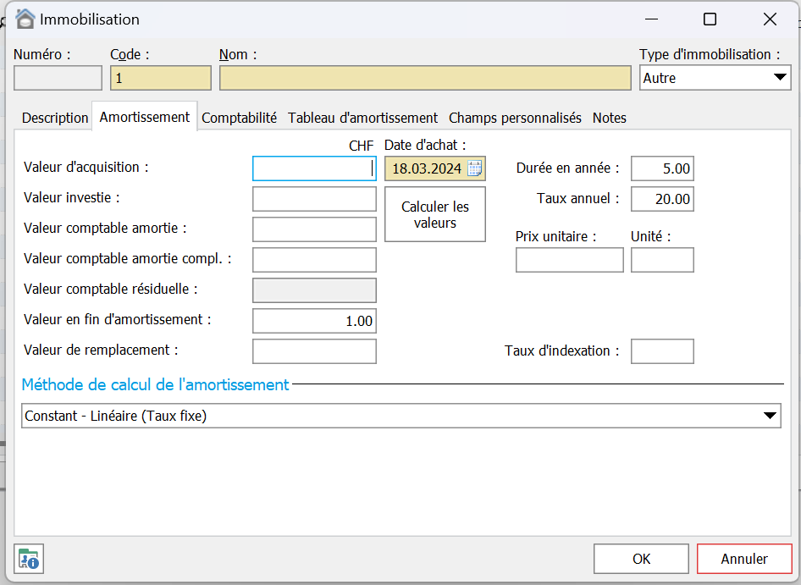Screen dimensions: 801x585
Task: Click the Annuler button
Action: coord(743,559)
